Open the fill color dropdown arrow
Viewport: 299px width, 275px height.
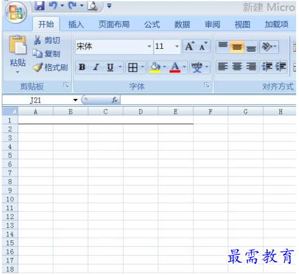pyautogui.click(x=164, y=67)
